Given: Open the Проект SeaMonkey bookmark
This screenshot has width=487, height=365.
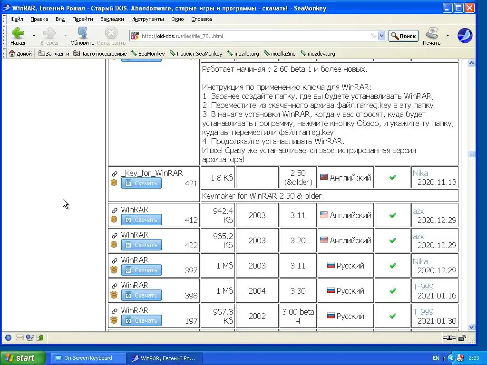Looking at the screenshot, I should click(x=196, y=53).
